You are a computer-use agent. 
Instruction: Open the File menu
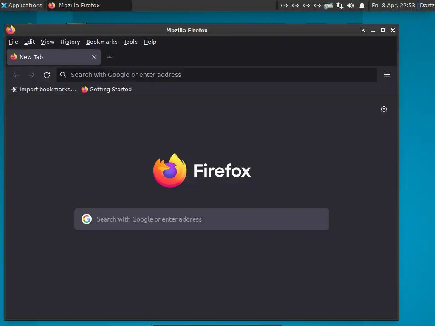click(13, 42)
